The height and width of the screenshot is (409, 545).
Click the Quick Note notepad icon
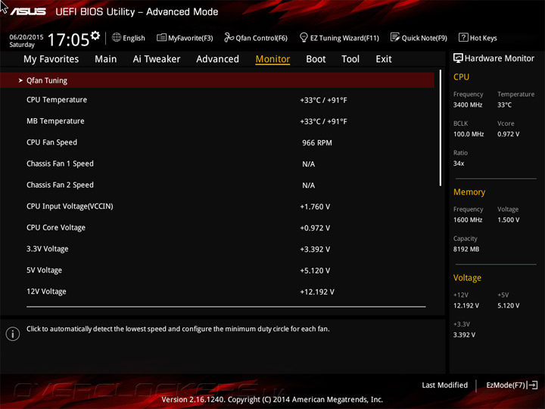(x=395, y=37)
